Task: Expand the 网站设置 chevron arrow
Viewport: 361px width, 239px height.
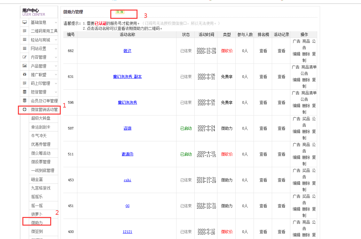Action: [x=56, y=49]
